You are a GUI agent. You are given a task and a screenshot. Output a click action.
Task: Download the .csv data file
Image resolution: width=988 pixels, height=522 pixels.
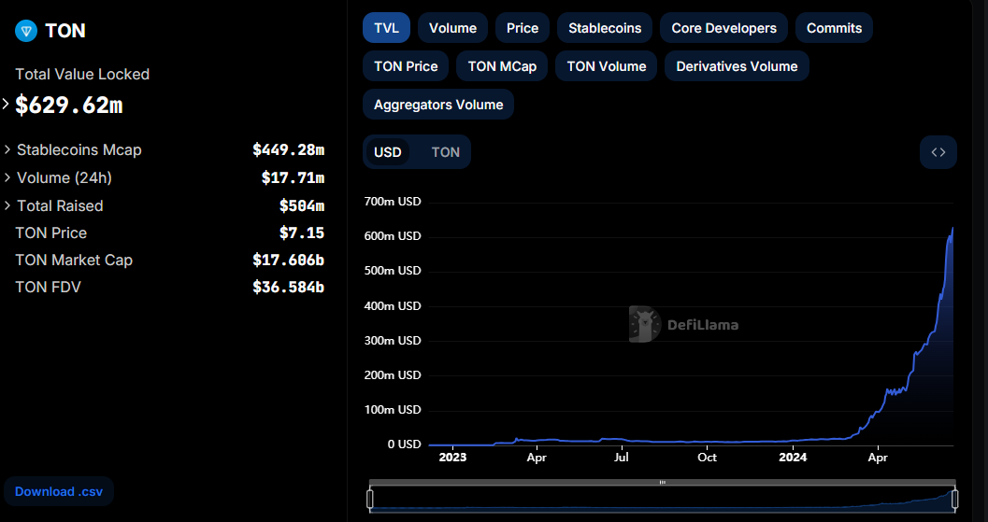coord(59,491)
